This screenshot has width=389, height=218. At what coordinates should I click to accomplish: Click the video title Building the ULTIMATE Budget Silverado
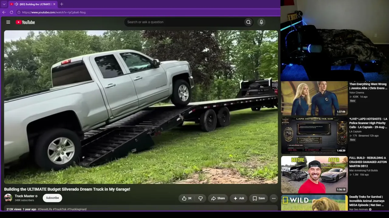pos(67,189)
